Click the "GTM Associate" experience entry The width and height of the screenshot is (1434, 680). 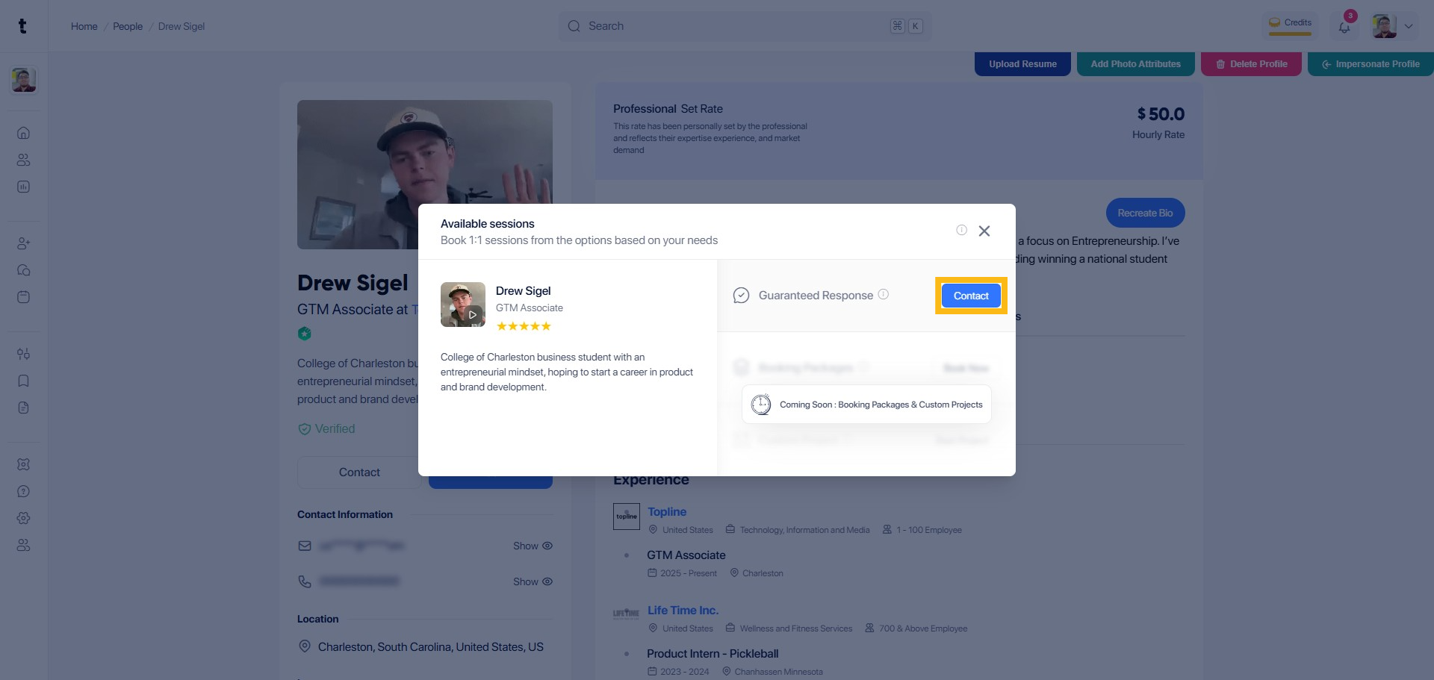(x=686, y=555)
